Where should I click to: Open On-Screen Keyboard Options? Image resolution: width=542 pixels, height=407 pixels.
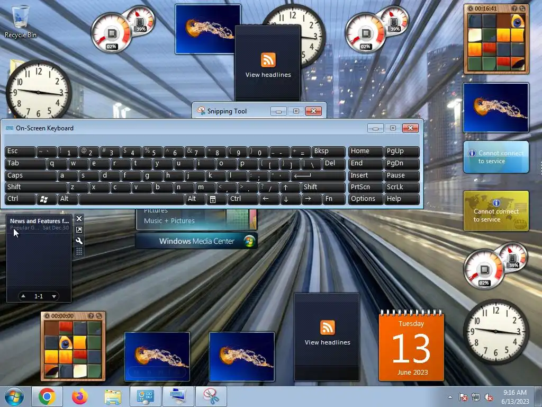366,199
